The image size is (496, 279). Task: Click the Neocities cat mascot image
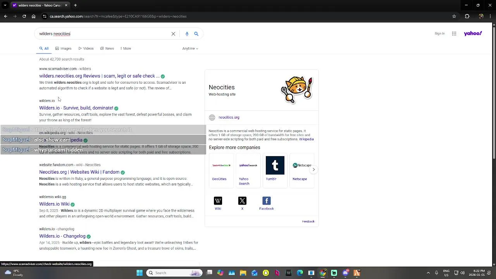click(x=297, y=90)
